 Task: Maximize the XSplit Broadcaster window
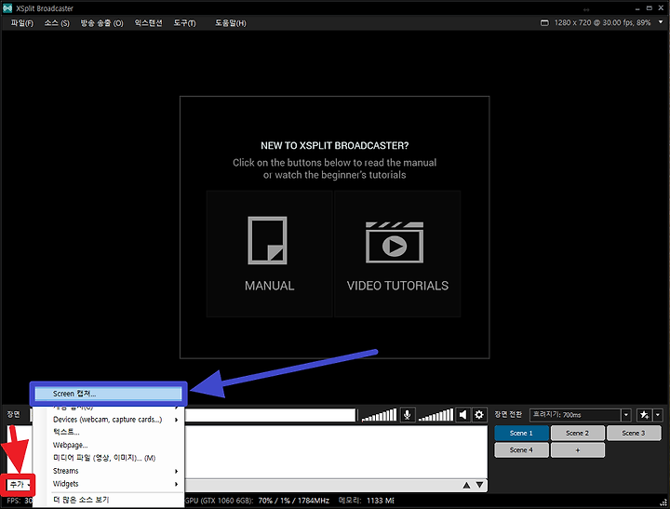pos(650,8)
